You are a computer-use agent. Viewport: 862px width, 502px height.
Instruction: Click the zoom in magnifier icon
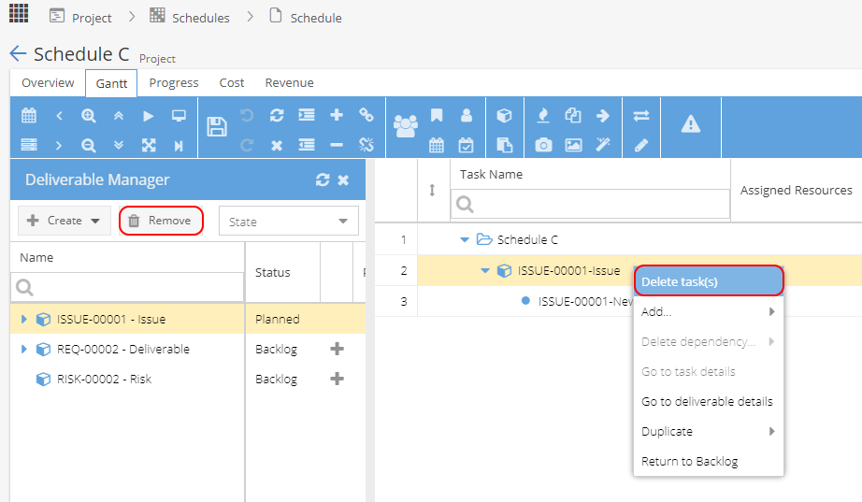[x=88, y=116]
